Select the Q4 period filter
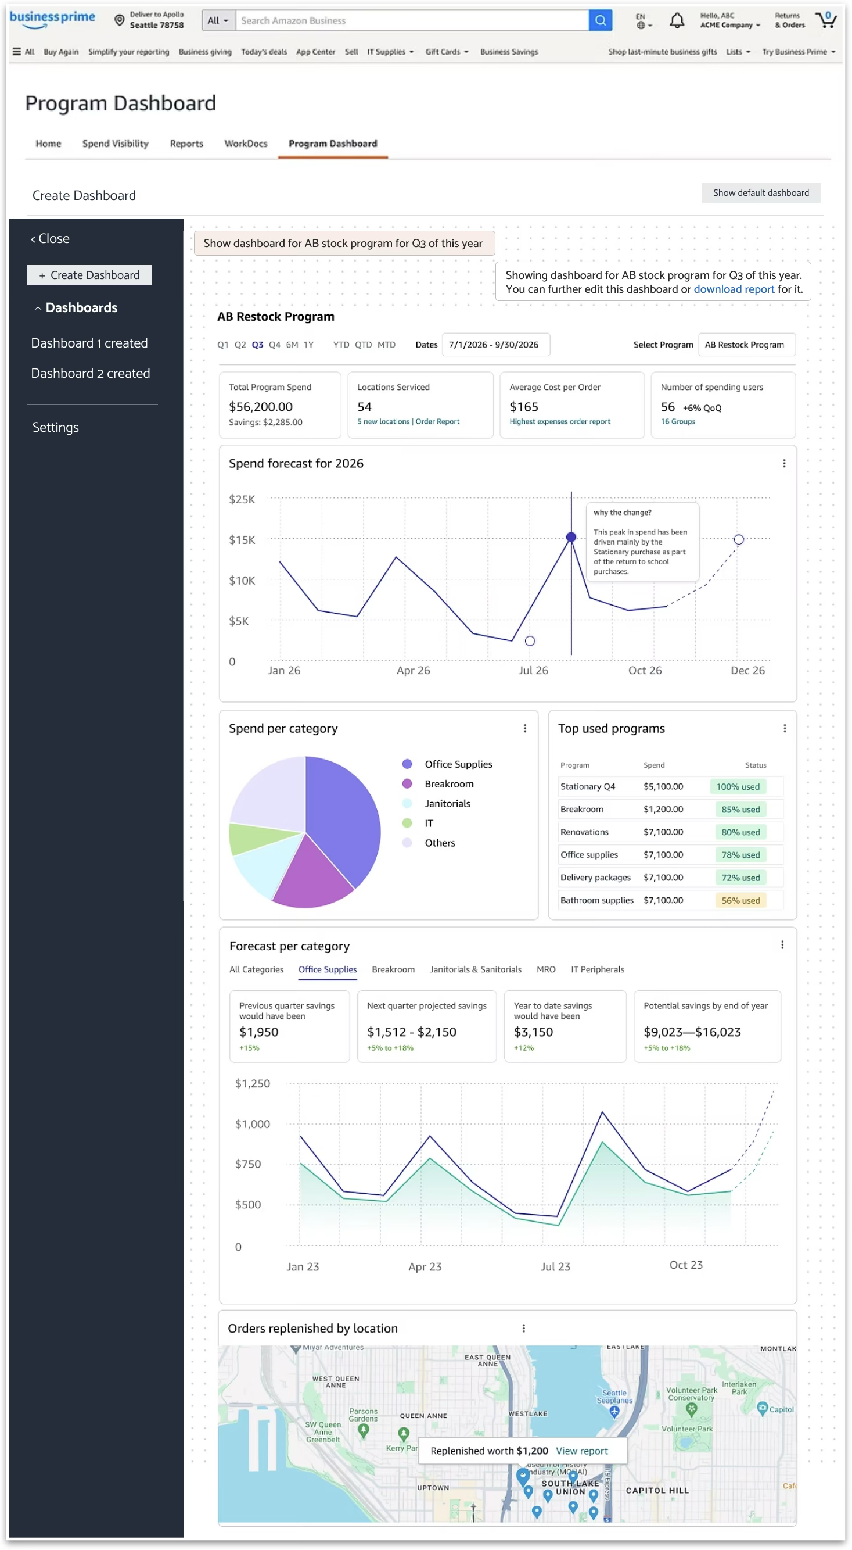The width and height of the screenshot is (852, 1550). click(275, 345)
